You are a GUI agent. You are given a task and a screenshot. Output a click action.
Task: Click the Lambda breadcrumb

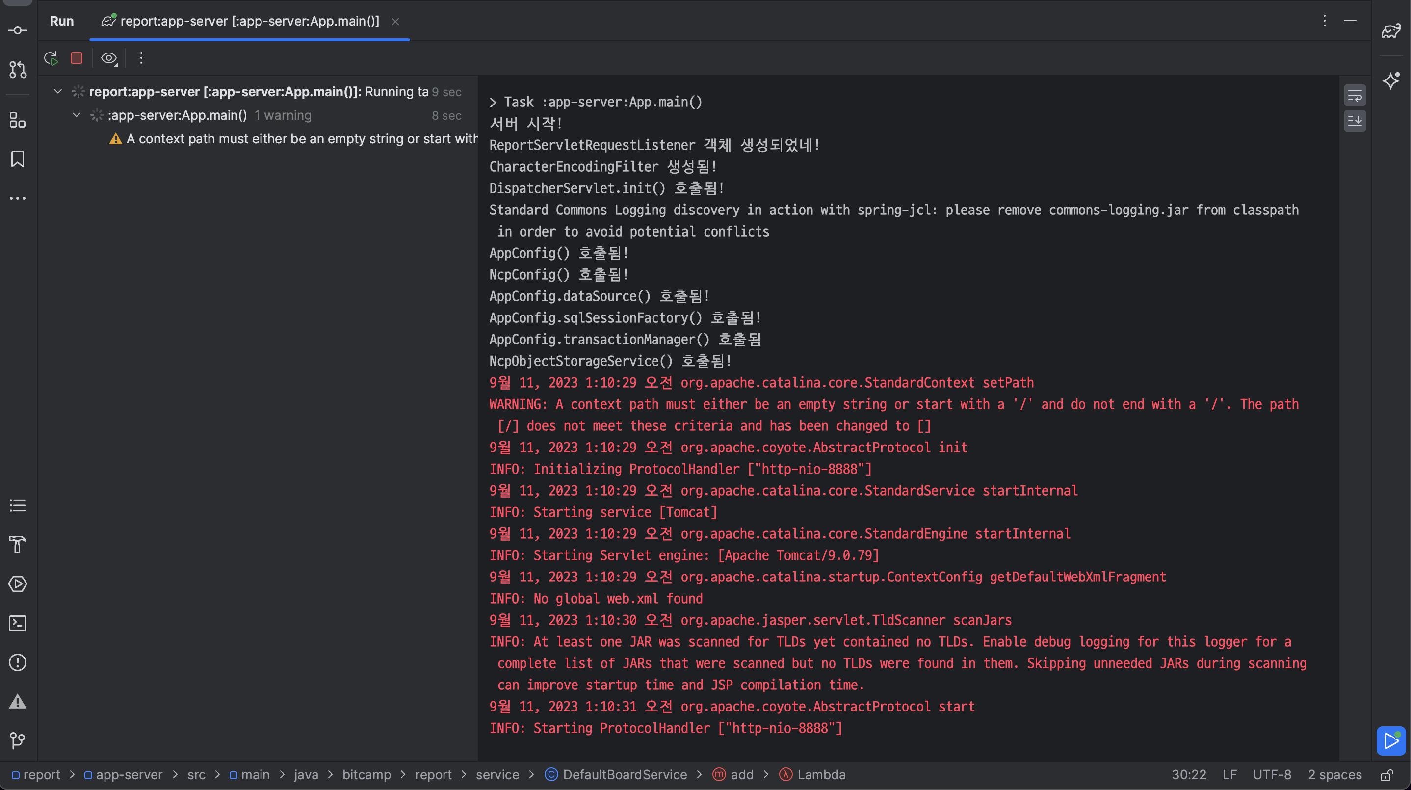[812, 775]
